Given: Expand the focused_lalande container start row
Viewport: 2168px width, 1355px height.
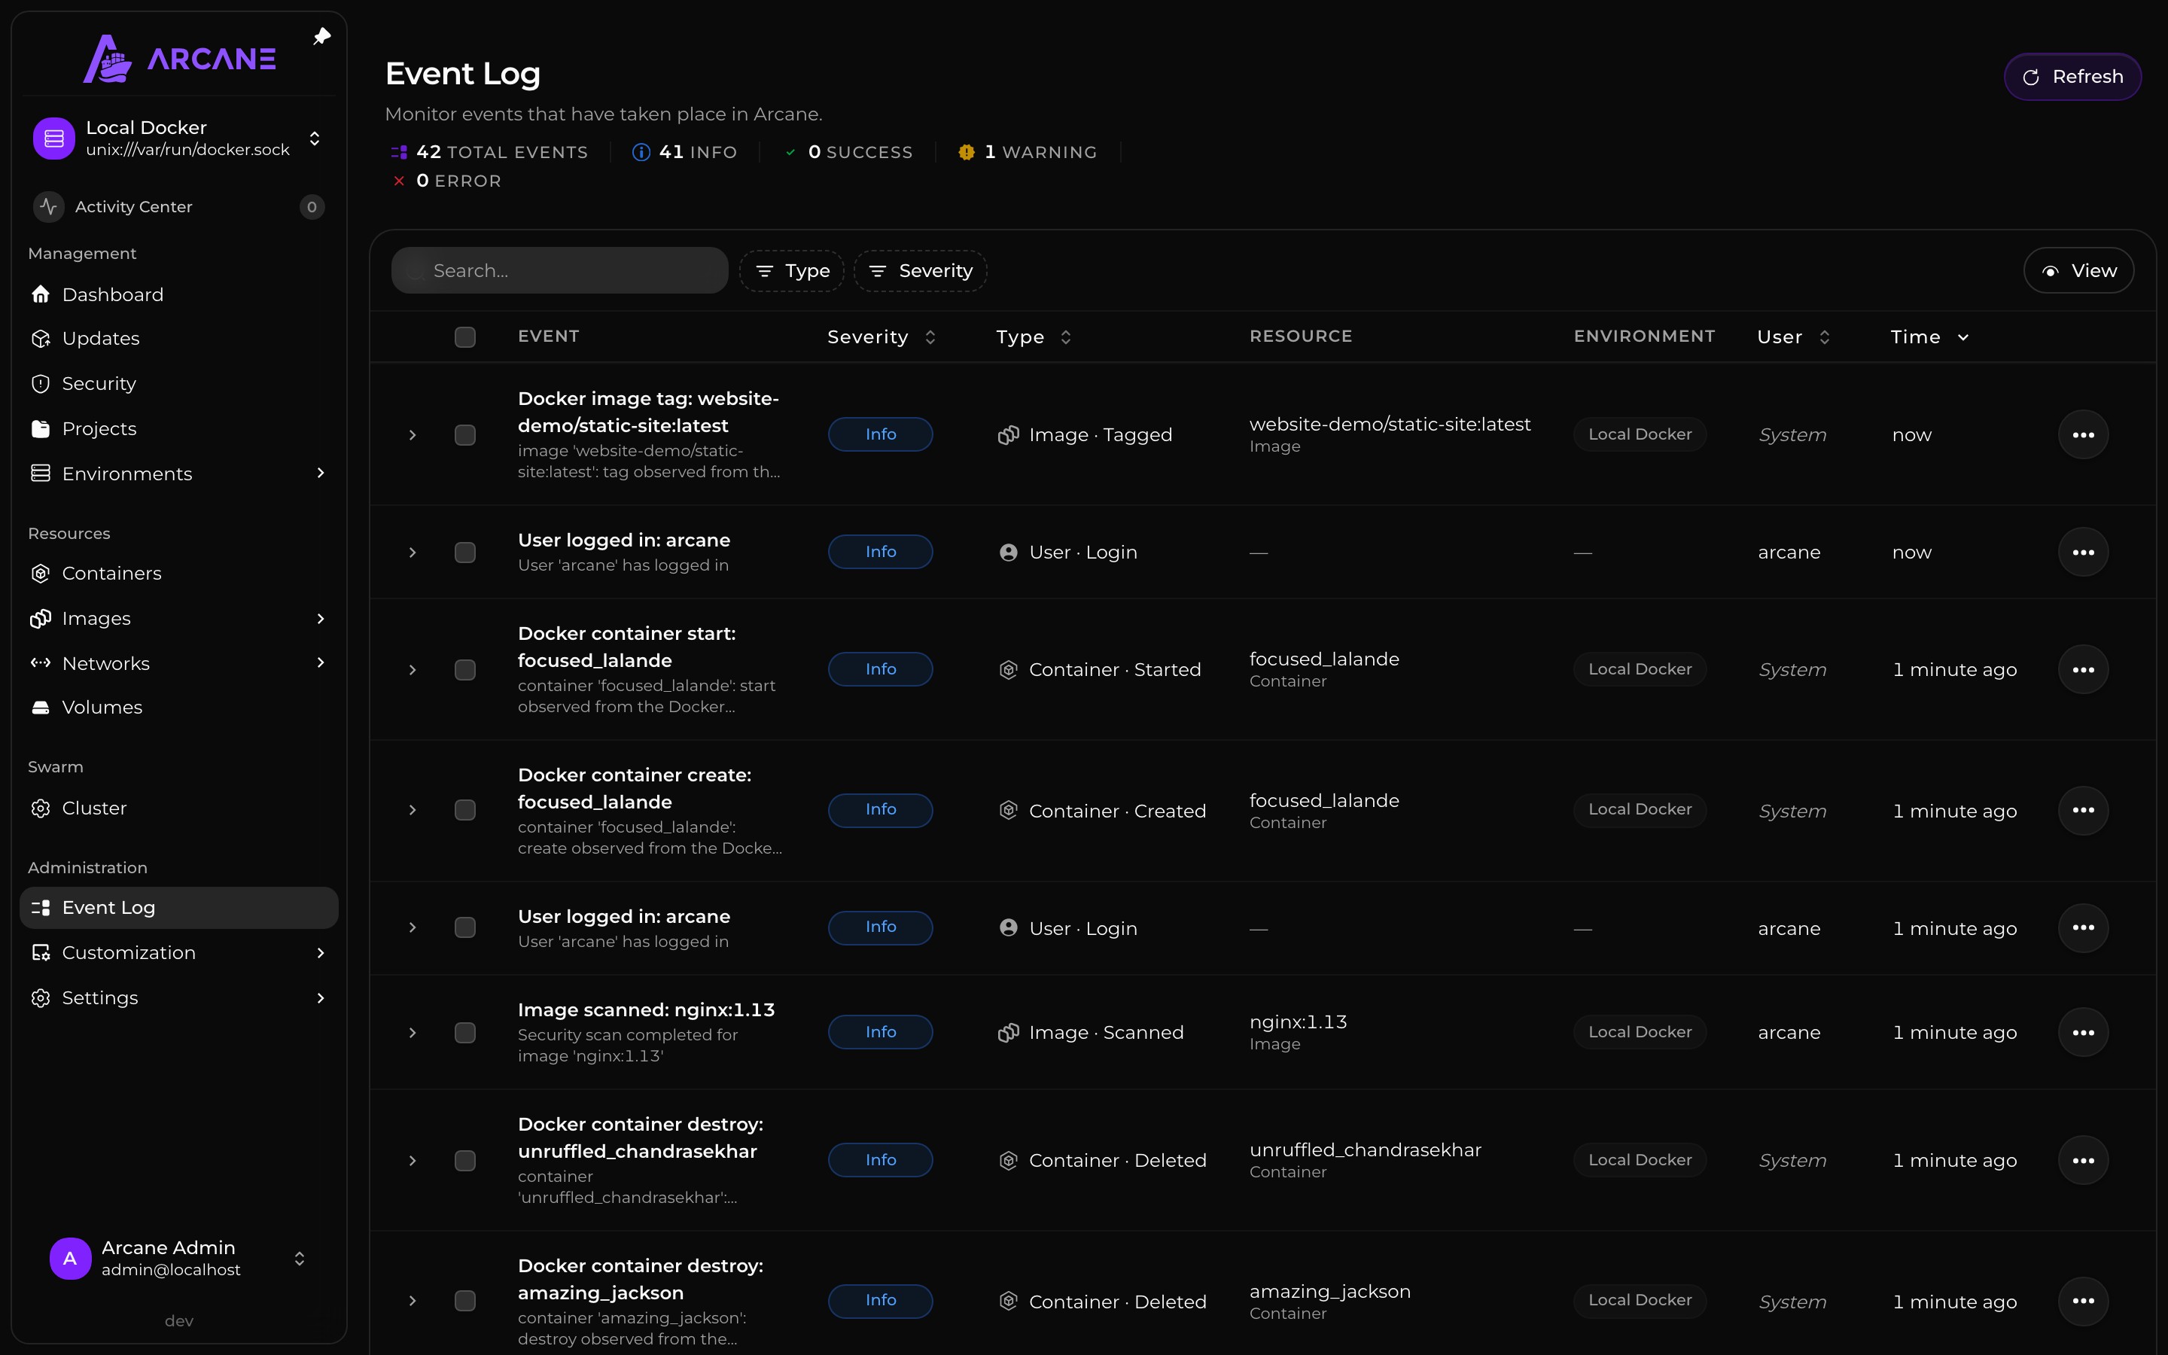Looking at the screenshot, I should pyautogui.click(x=412, y=669).
